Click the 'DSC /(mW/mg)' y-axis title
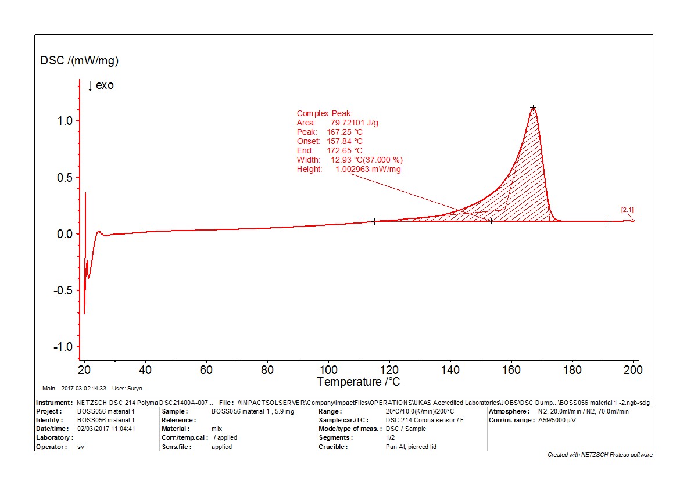Image resolution: width=687 pixels, height=485 pixels. coord(79,60)
